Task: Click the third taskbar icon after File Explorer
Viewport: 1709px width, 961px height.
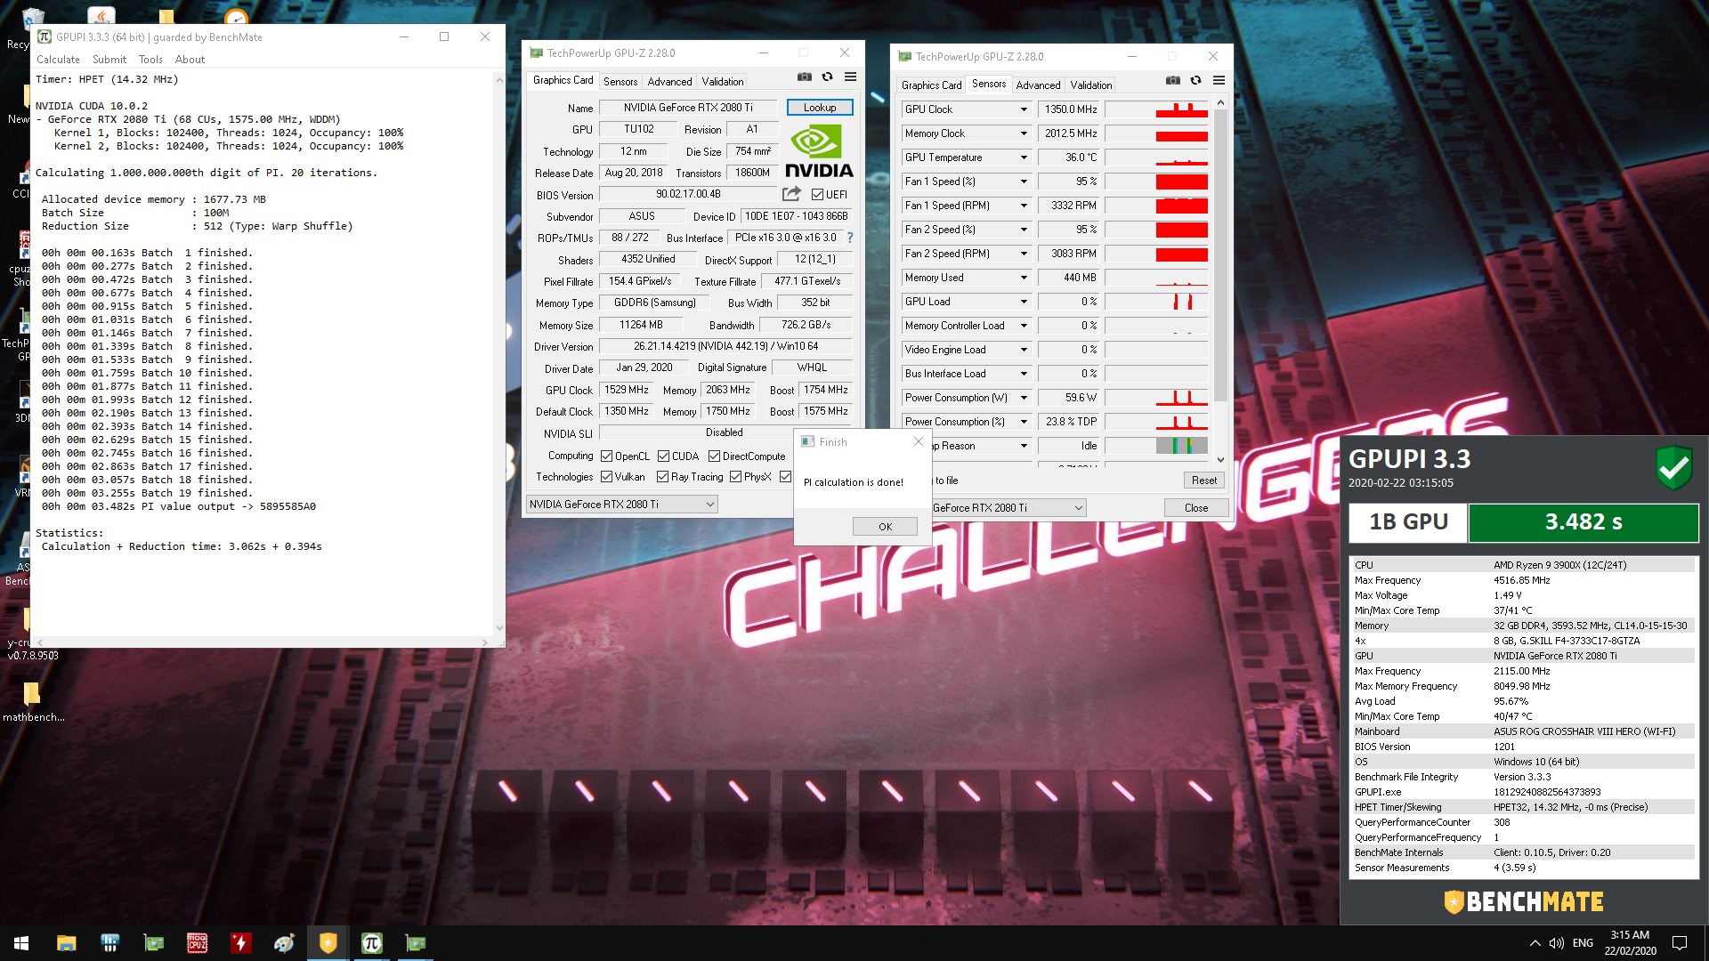Action: pyautogui.click(x=198, y=943)
